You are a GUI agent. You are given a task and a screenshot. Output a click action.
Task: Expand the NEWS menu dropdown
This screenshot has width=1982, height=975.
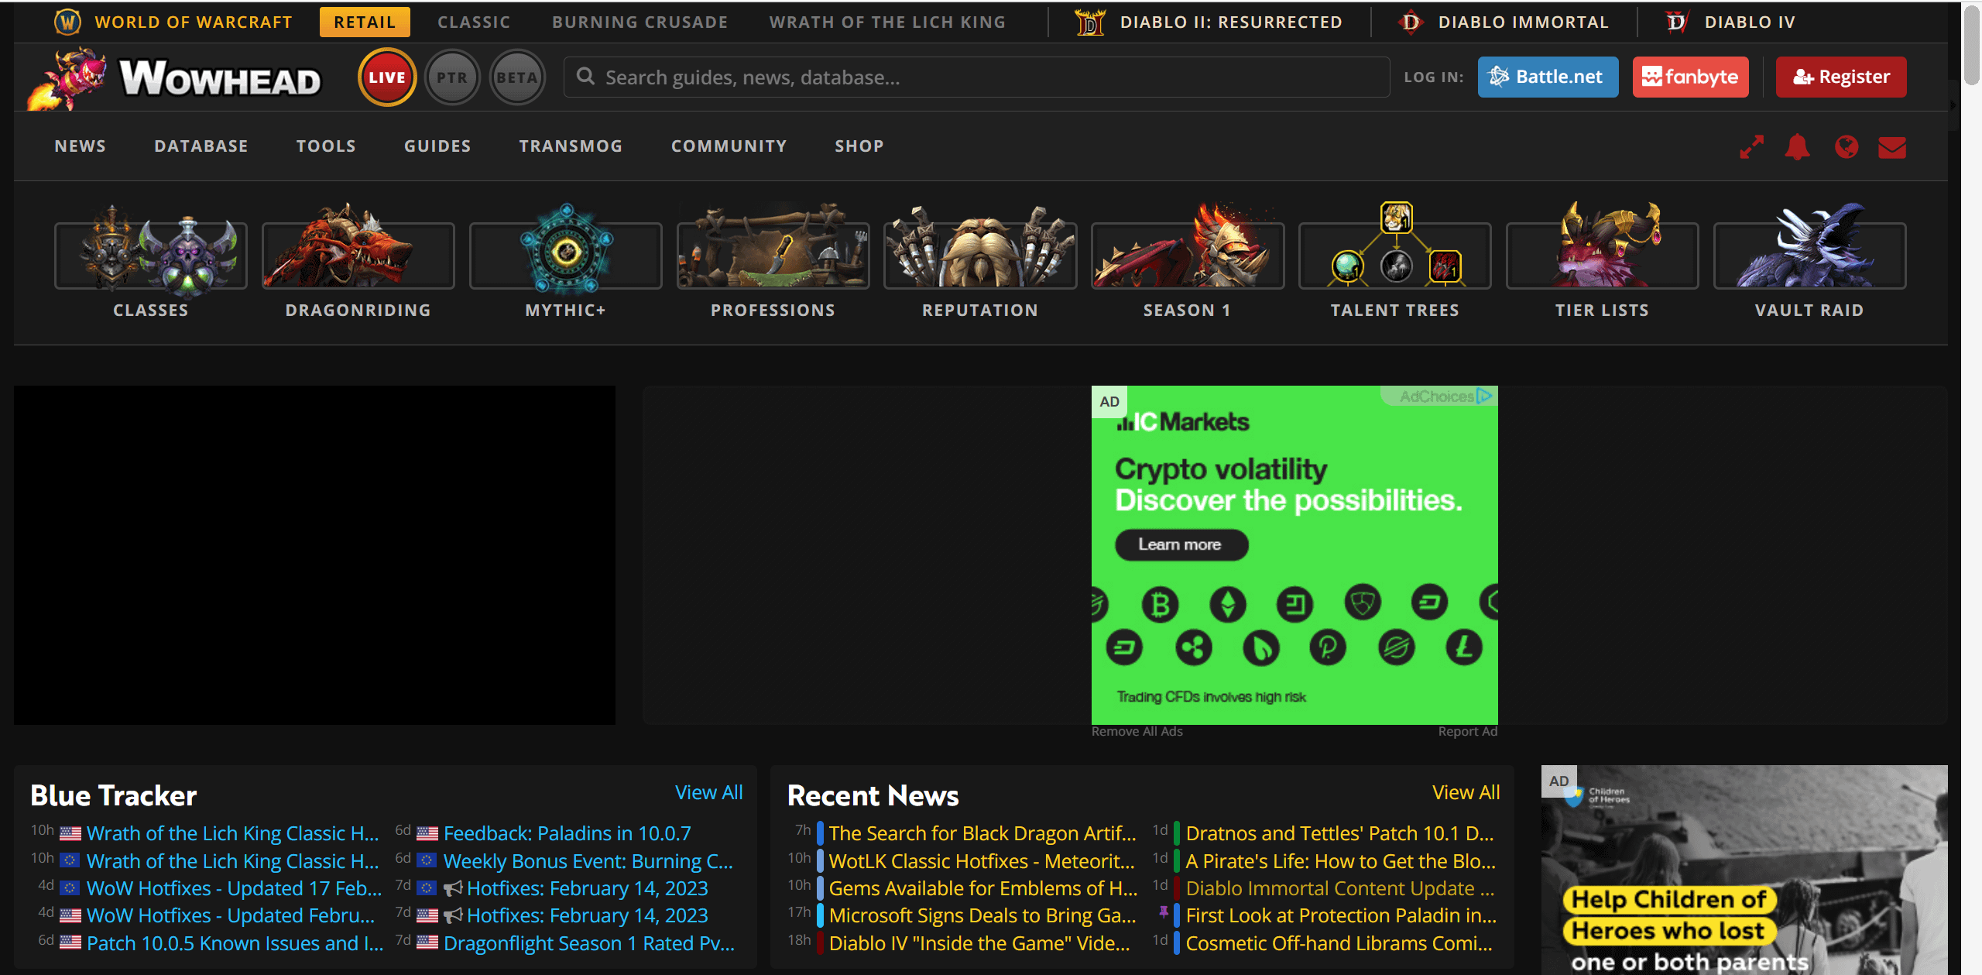coord(78,144)
